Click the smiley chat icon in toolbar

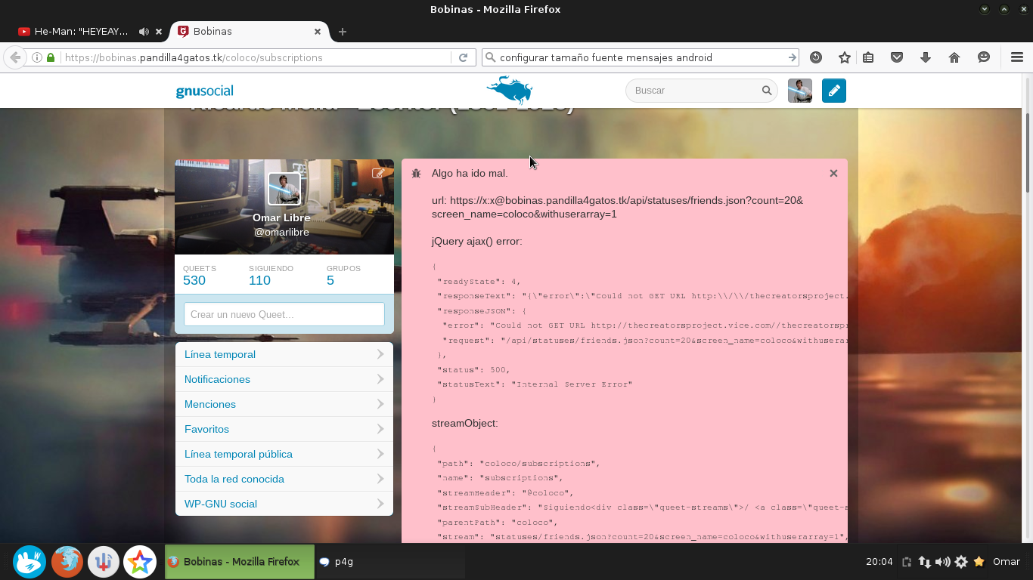tap(984, 57)
